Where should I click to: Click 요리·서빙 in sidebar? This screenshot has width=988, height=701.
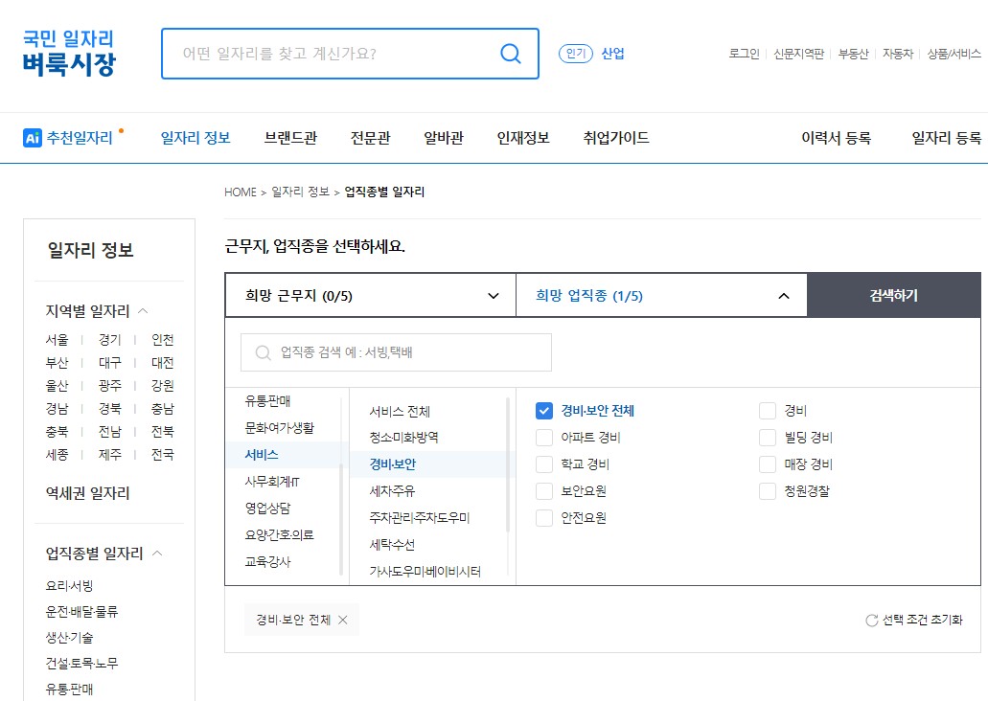[x=69, y=586]
